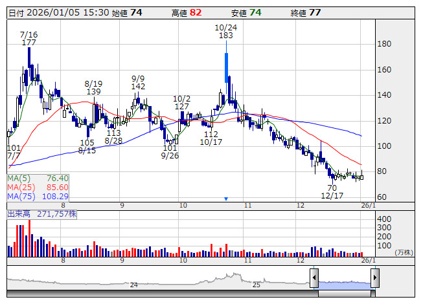Screen dimensions: 423x304
Task: Click the 7/7 low label of 101
Action: 14,151
